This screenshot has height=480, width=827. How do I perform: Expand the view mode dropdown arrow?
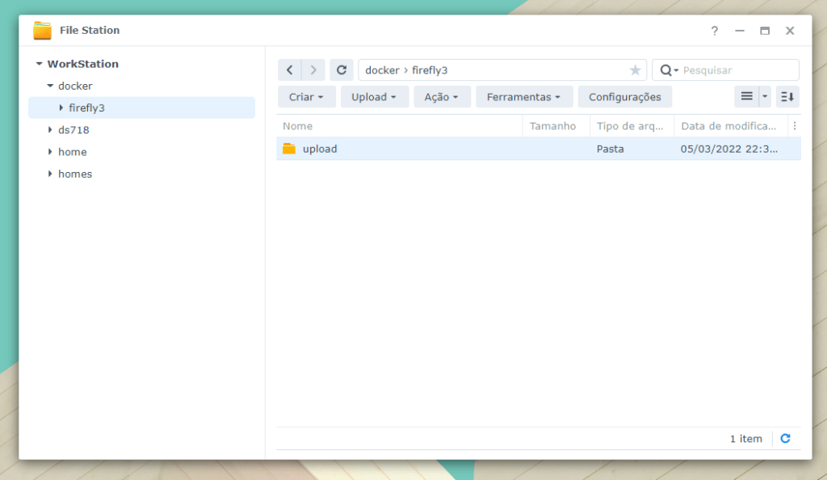765,97
